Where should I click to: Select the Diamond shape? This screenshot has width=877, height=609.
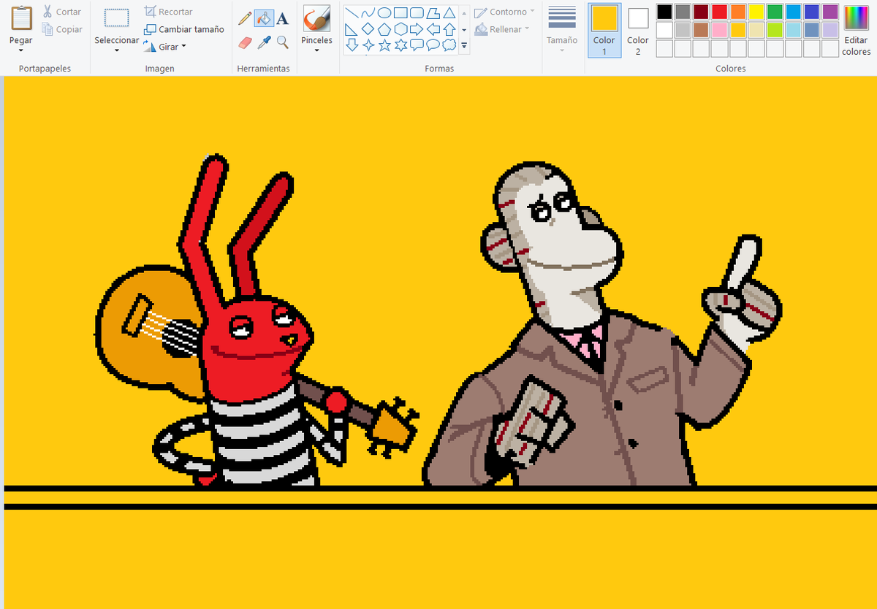pos(368,29)
